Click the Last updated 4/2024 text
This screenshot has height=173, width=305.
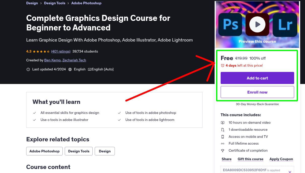pos(49,69)
